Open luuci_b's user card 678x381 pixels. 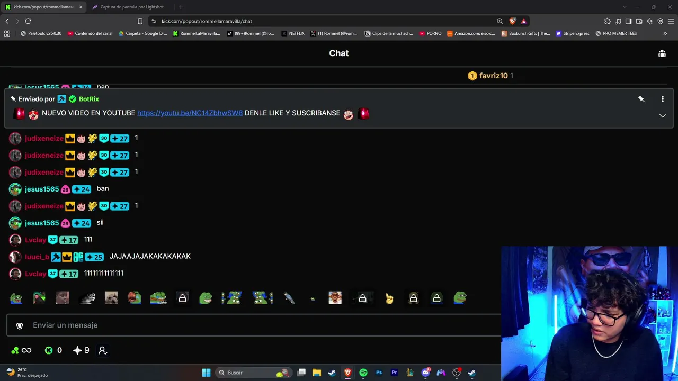37,257
